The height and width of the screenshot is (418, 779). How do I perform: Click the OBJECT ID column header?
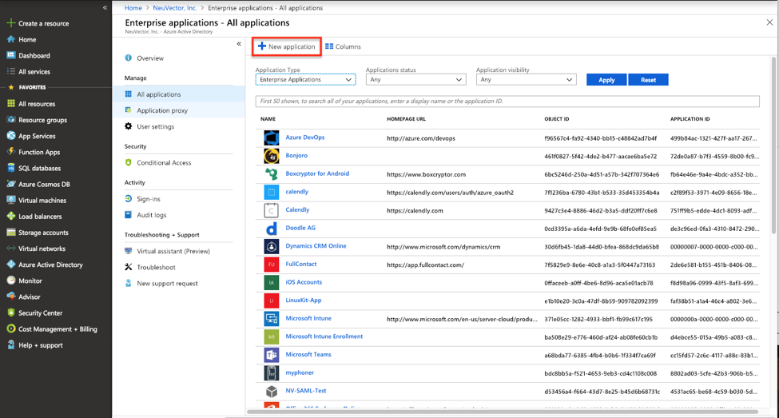pos(556,119)
